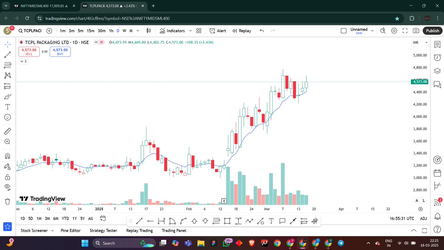Open the Trading Panel tab
The height and width of the screenshot is (250, 444).
[174, 230]
